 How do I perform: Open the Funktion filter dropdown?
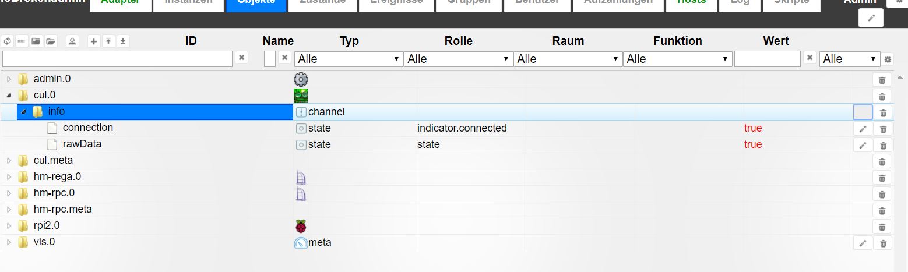point(677,59)
